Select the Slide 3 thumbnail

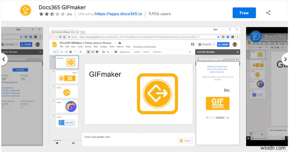67,92
